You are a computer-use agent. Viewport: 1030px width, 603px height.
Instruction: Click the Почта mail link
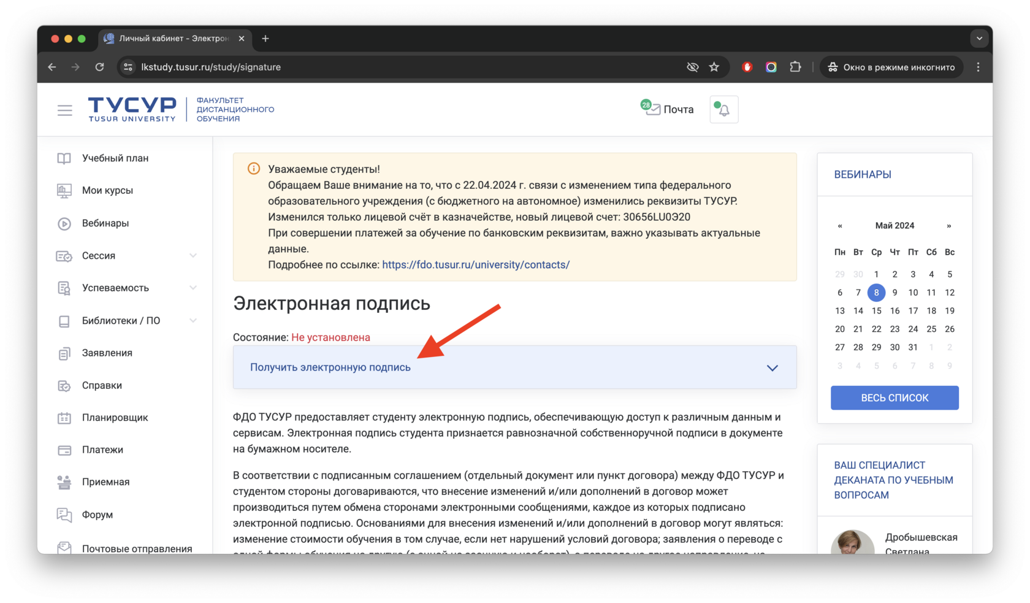pyautogui.click(x=679, y=110)
